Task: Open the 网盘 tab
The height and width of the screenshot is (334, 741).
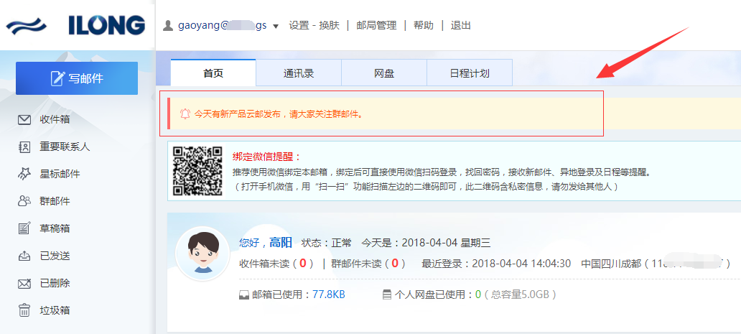Action: point(384,73)
